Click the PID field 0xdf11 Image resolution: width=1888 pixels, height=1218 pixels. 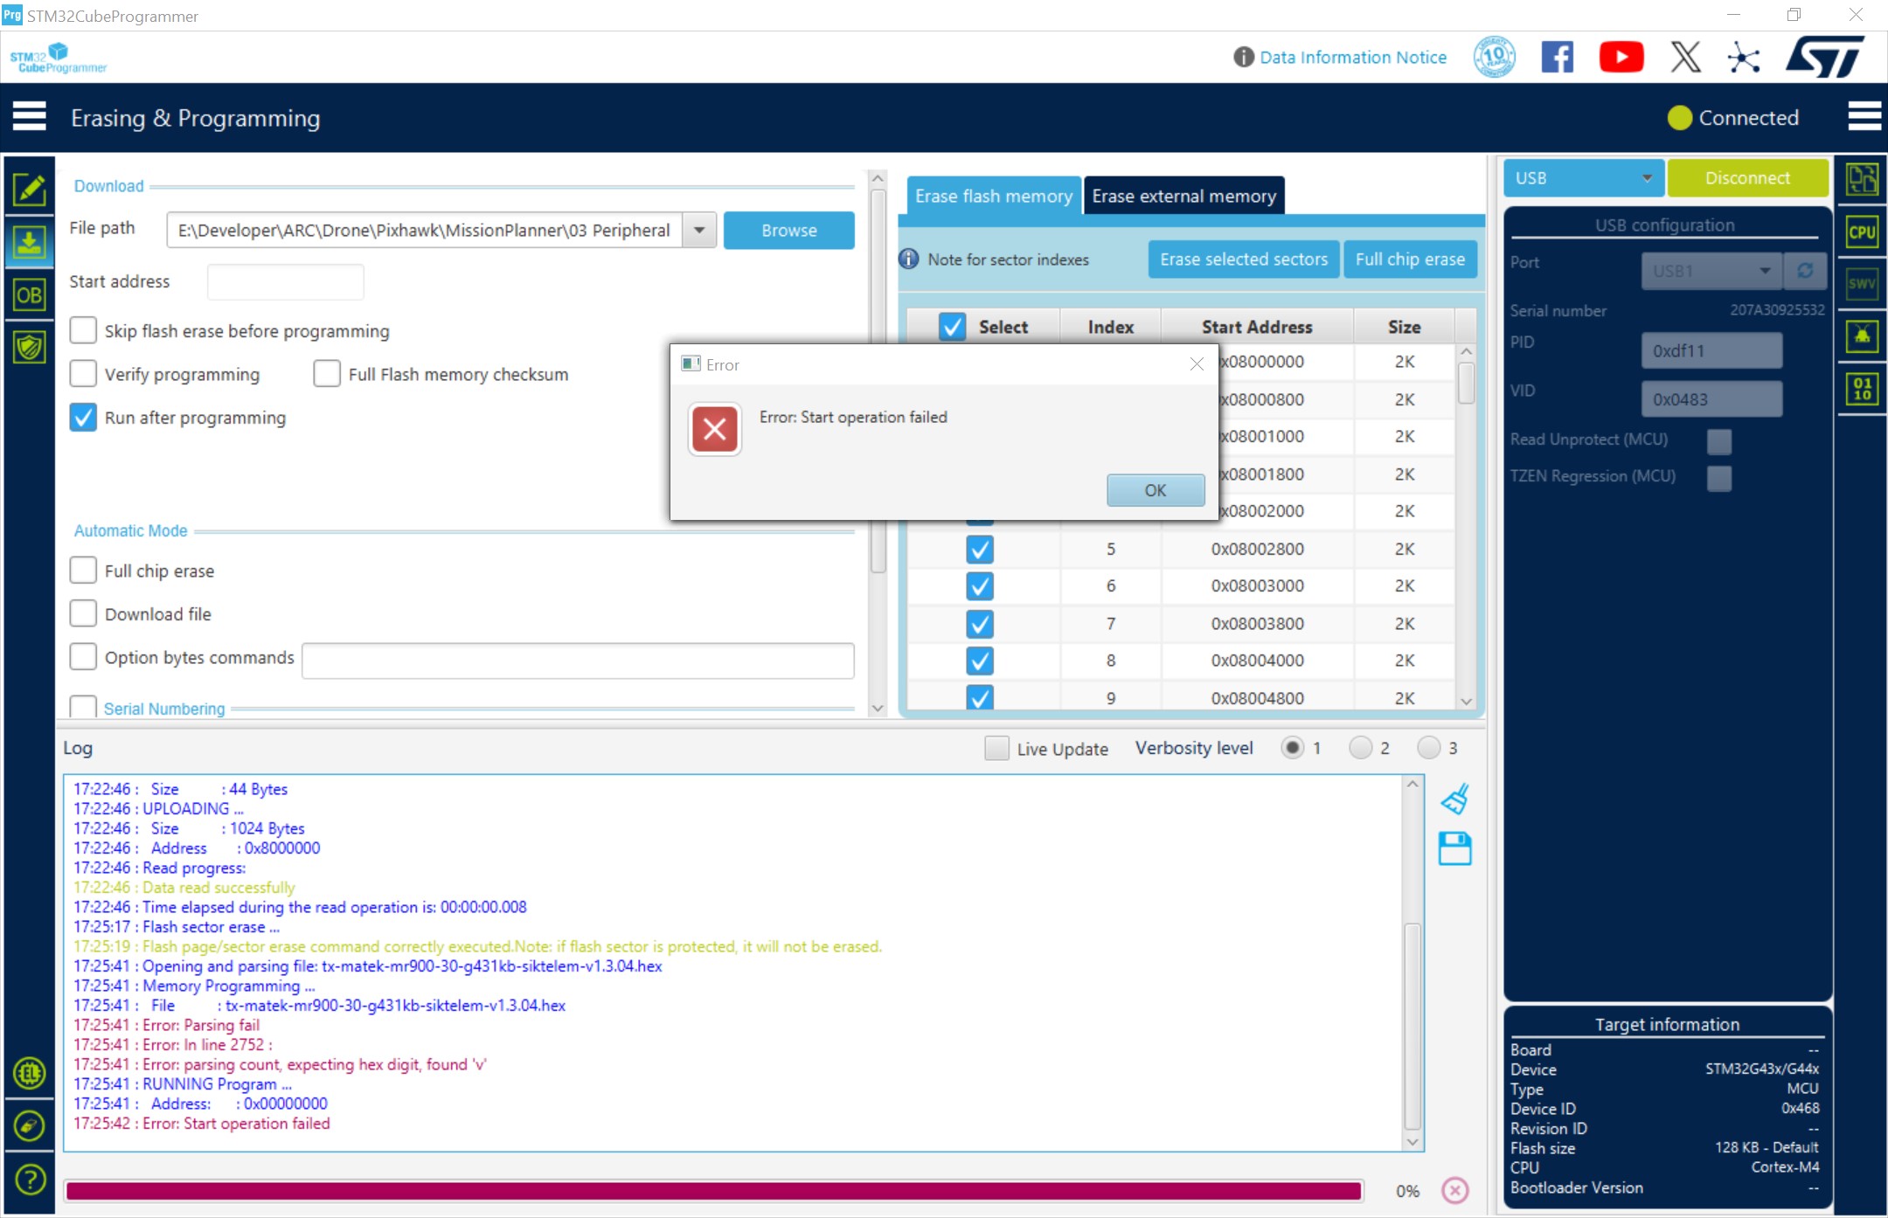1711,351
